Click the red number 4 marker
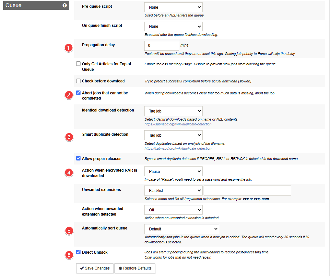This screenshot has width=330, height=276. (x=68, y=173)
